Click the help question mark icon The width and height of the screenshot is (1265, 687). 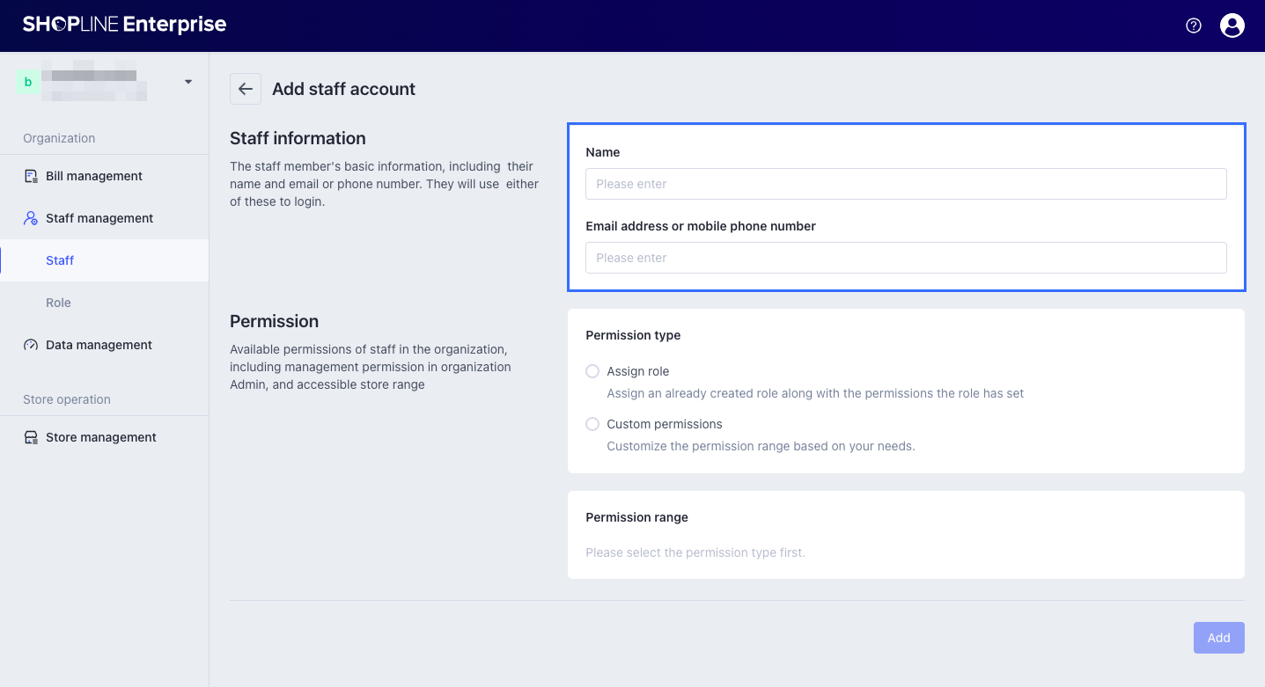(1194, 26)
